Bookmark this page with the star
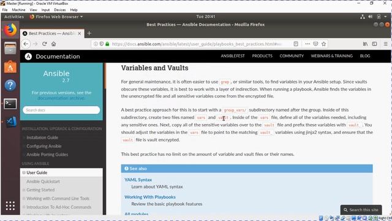Screen dimensions: 392x221 (x=324, y=44)
